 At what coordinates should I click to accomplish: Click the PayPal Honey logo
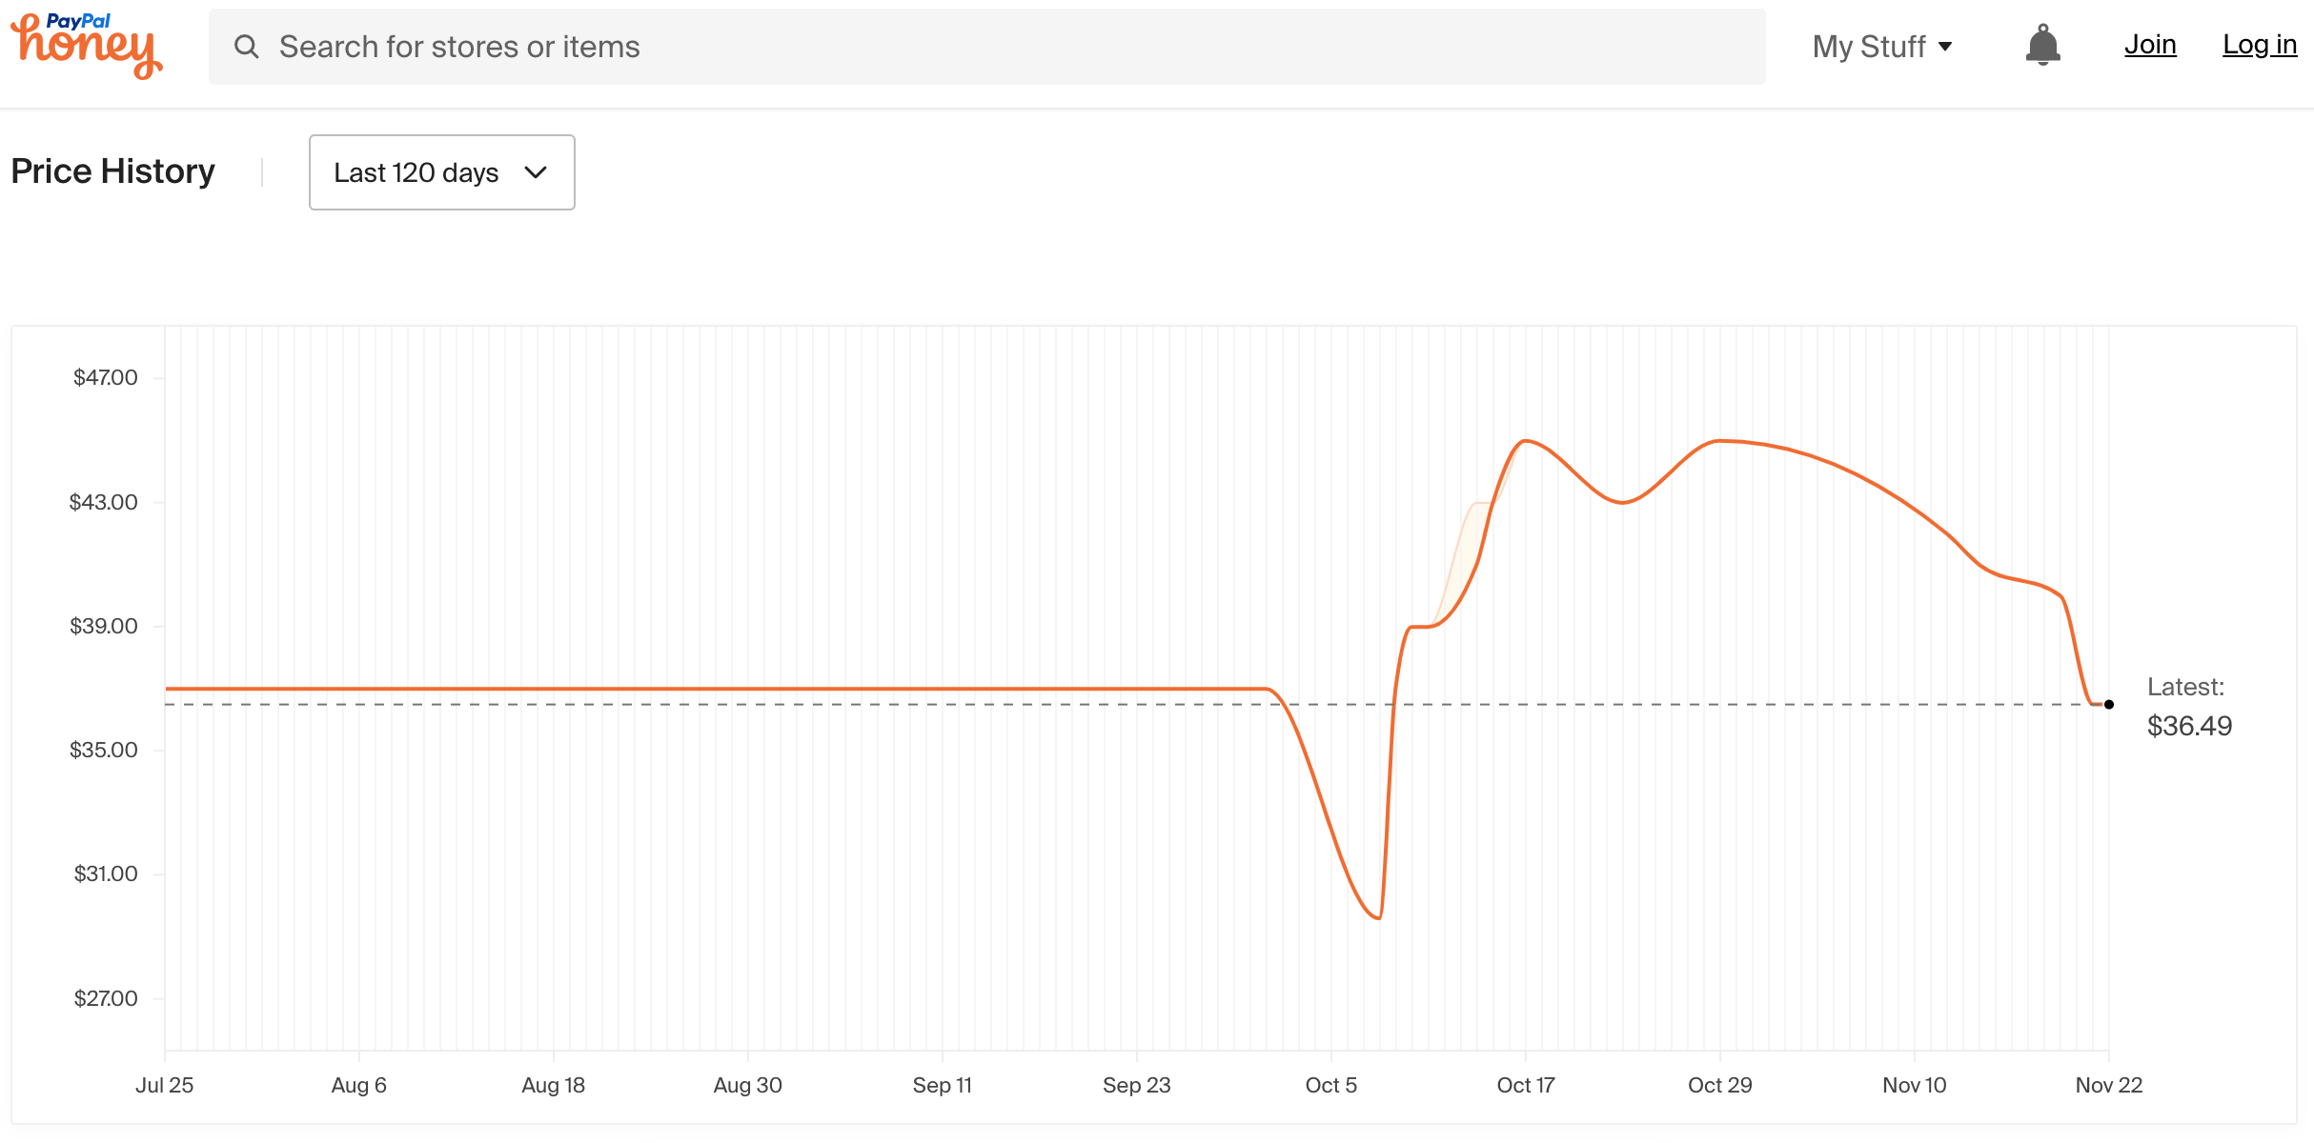86,45
